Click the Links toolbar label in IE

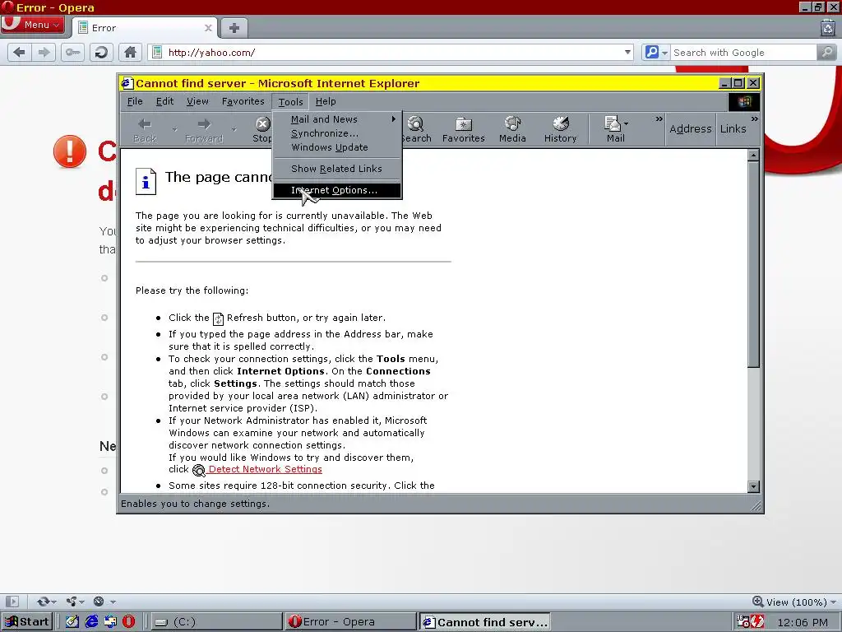[x=733, y=129]
